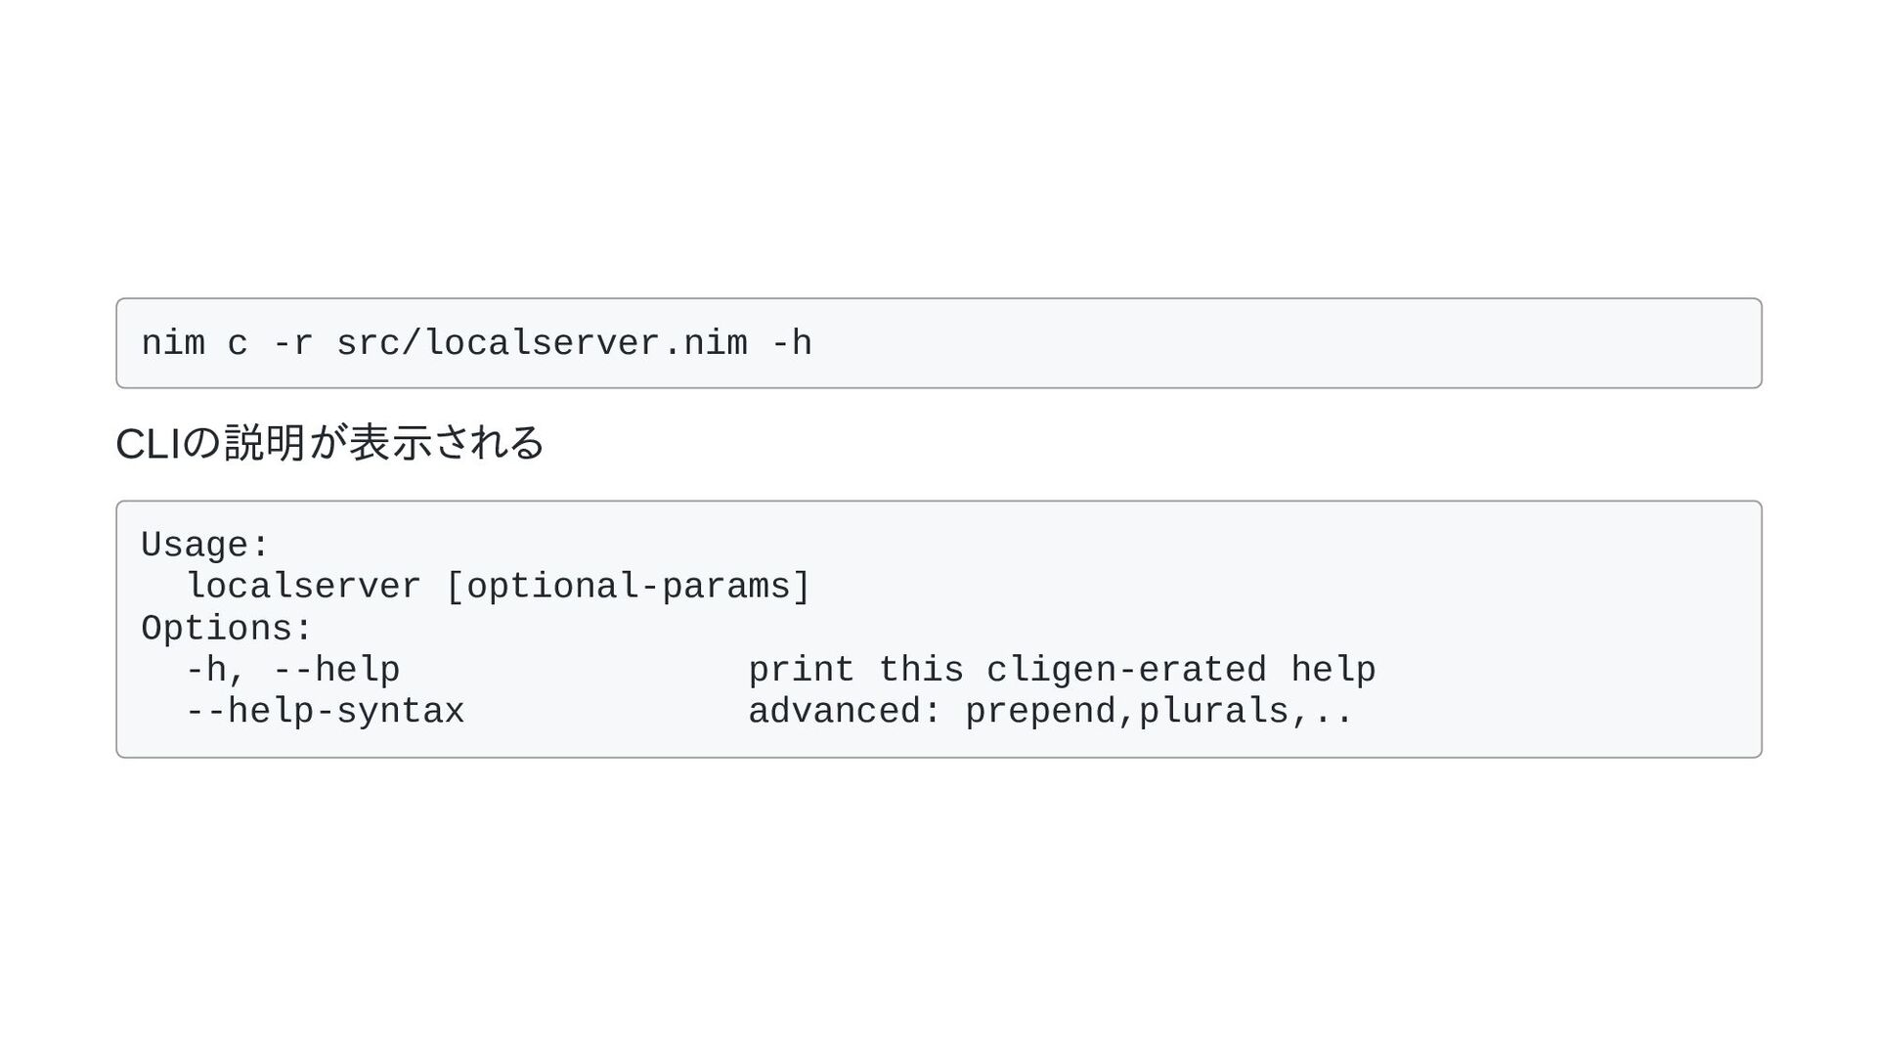Click the '-r' flag in command
The width and height of the screenshot is (1877, 1056).
pos(292,343)
